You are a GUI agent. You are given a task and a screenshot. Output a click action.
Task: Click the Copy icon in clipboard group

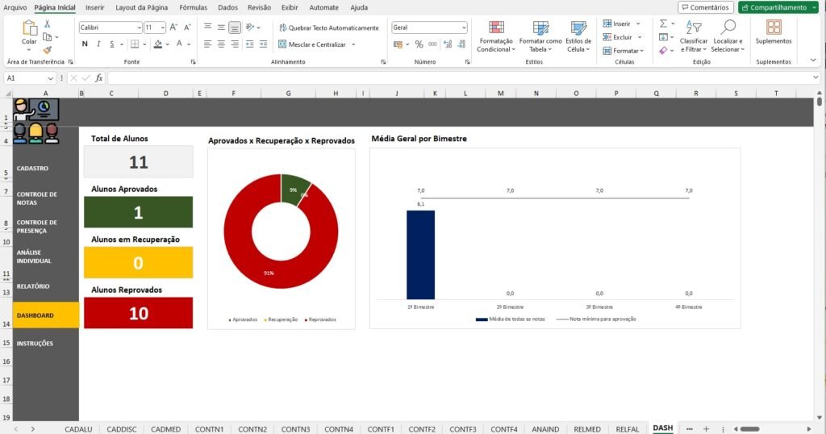[x=47, y=37]
